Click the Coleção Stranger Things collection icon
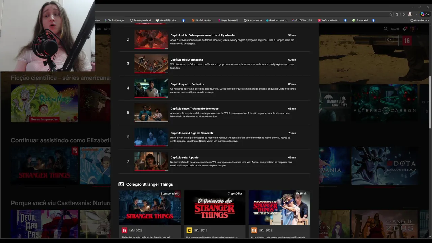Viewport: 432px width, 243px height. [x=121, y=184]
